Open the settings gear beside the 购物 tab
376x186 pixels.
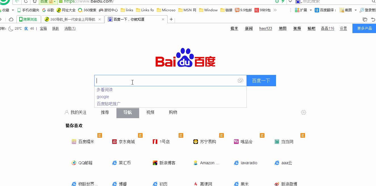[x=304, y=113]
